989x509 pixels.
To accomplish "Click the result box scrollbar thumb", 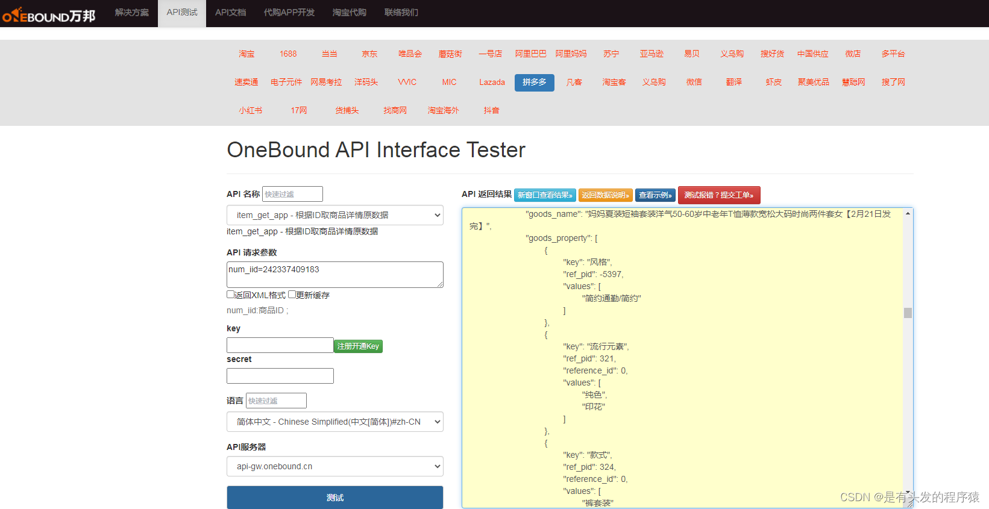I will pos(908,313).
